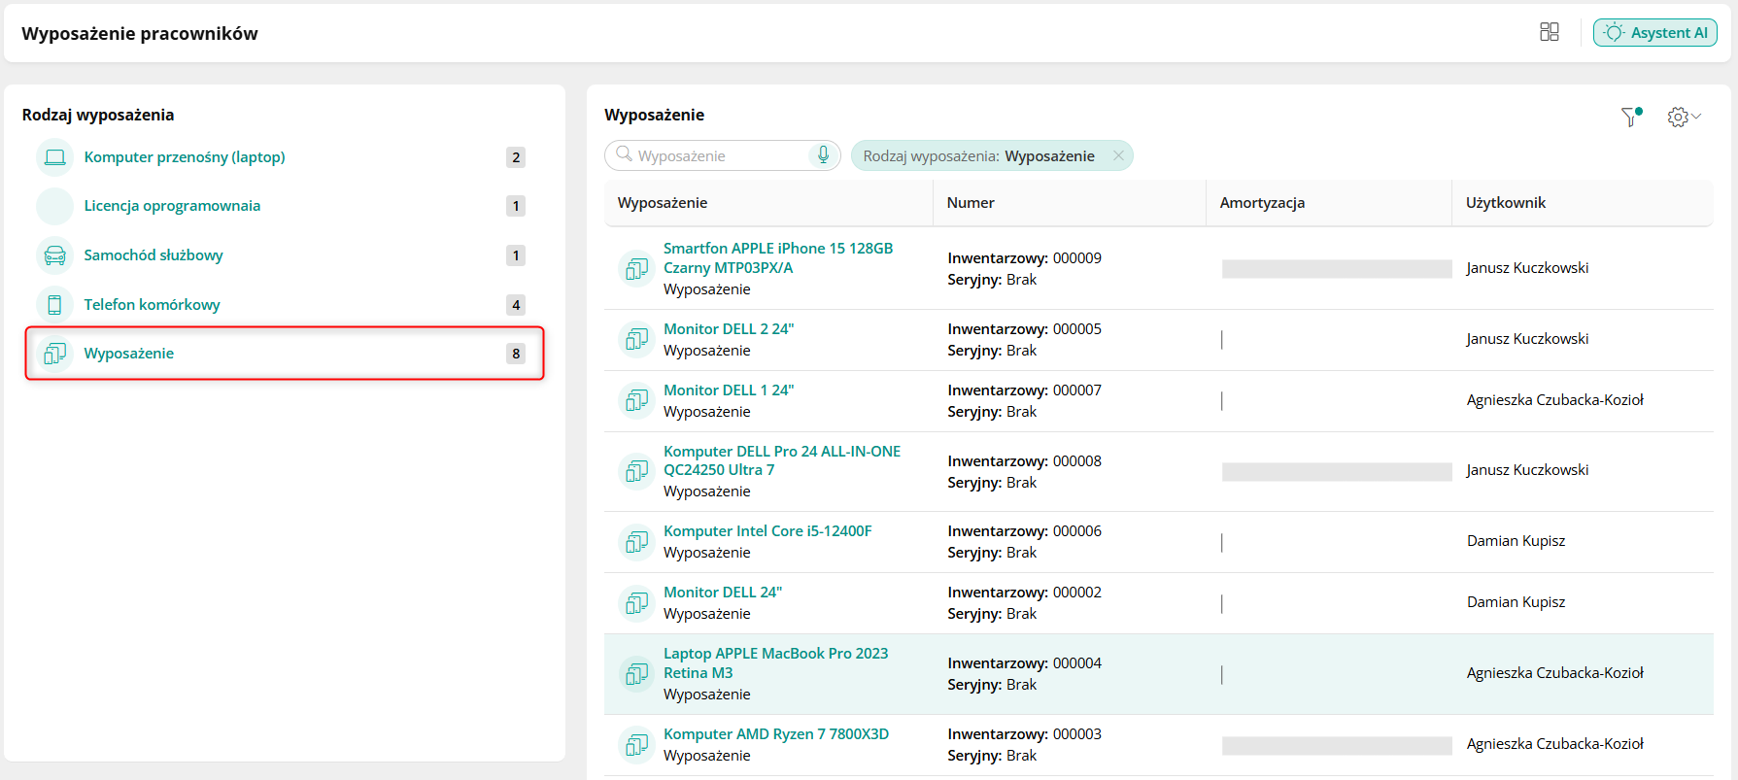Click the row icon for Komputer Intel Core i5-12400F
This screenshot has width=1738, height=780.
[637, 541]
